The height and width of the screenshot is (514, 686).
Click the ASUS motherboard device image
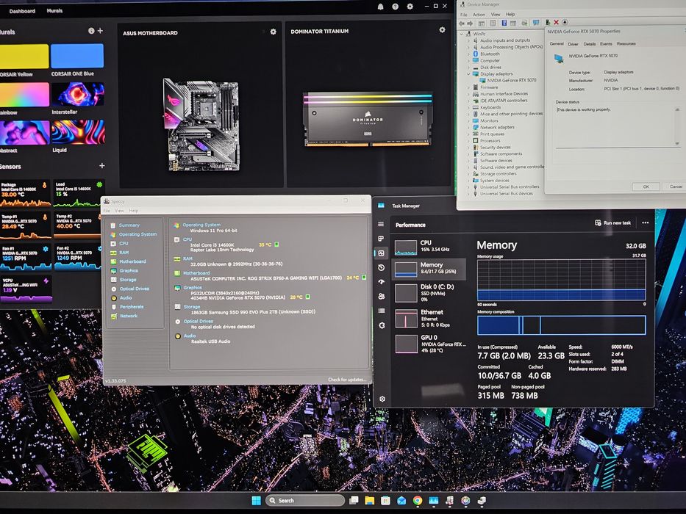tap(201, 125)
